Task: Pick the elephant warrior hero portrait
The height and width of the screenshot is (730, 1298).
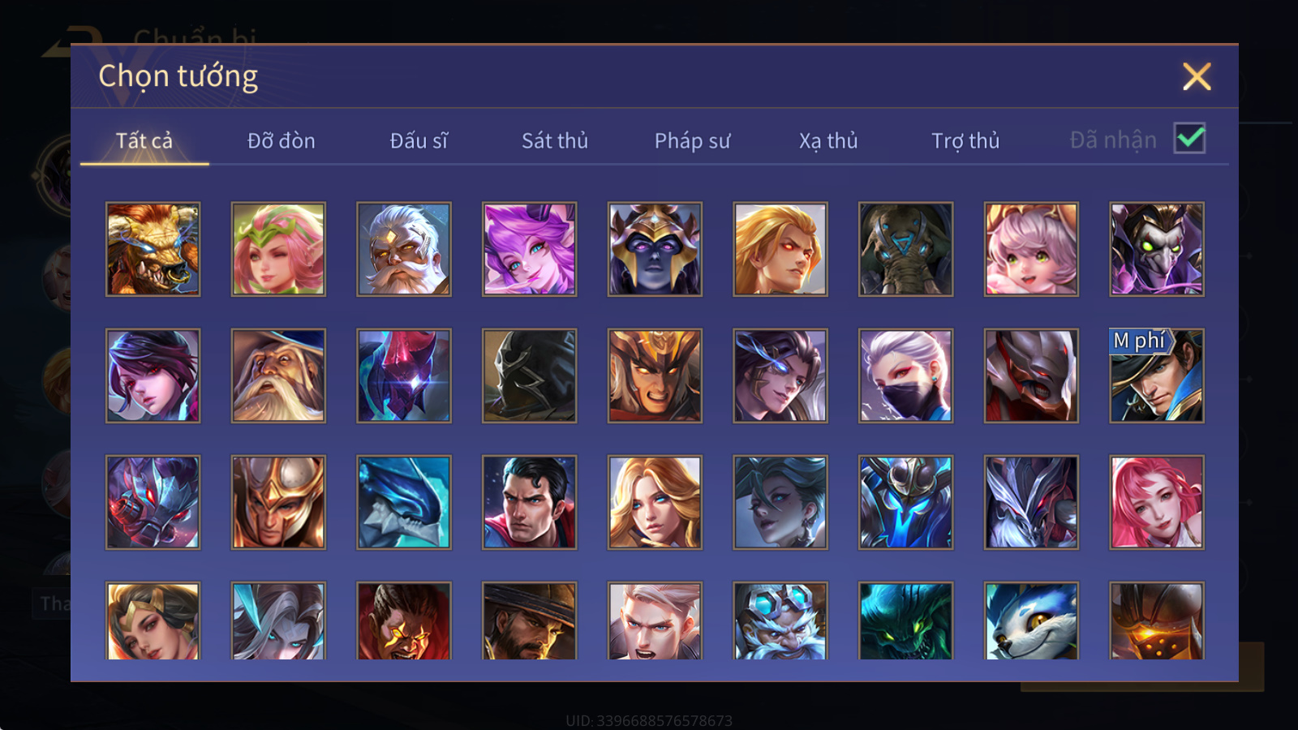Action: click(905, 249)
